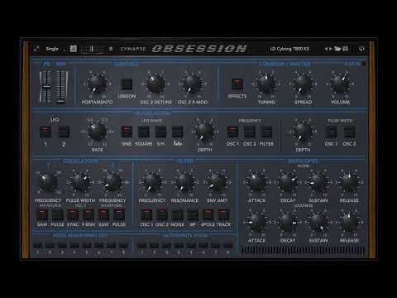Toggle the F-ENV switch
This screenshot has width=397, height=298.
click(88, 214)
